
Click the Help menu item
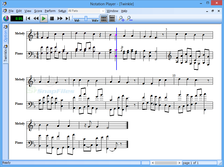[x=124, y=11]
